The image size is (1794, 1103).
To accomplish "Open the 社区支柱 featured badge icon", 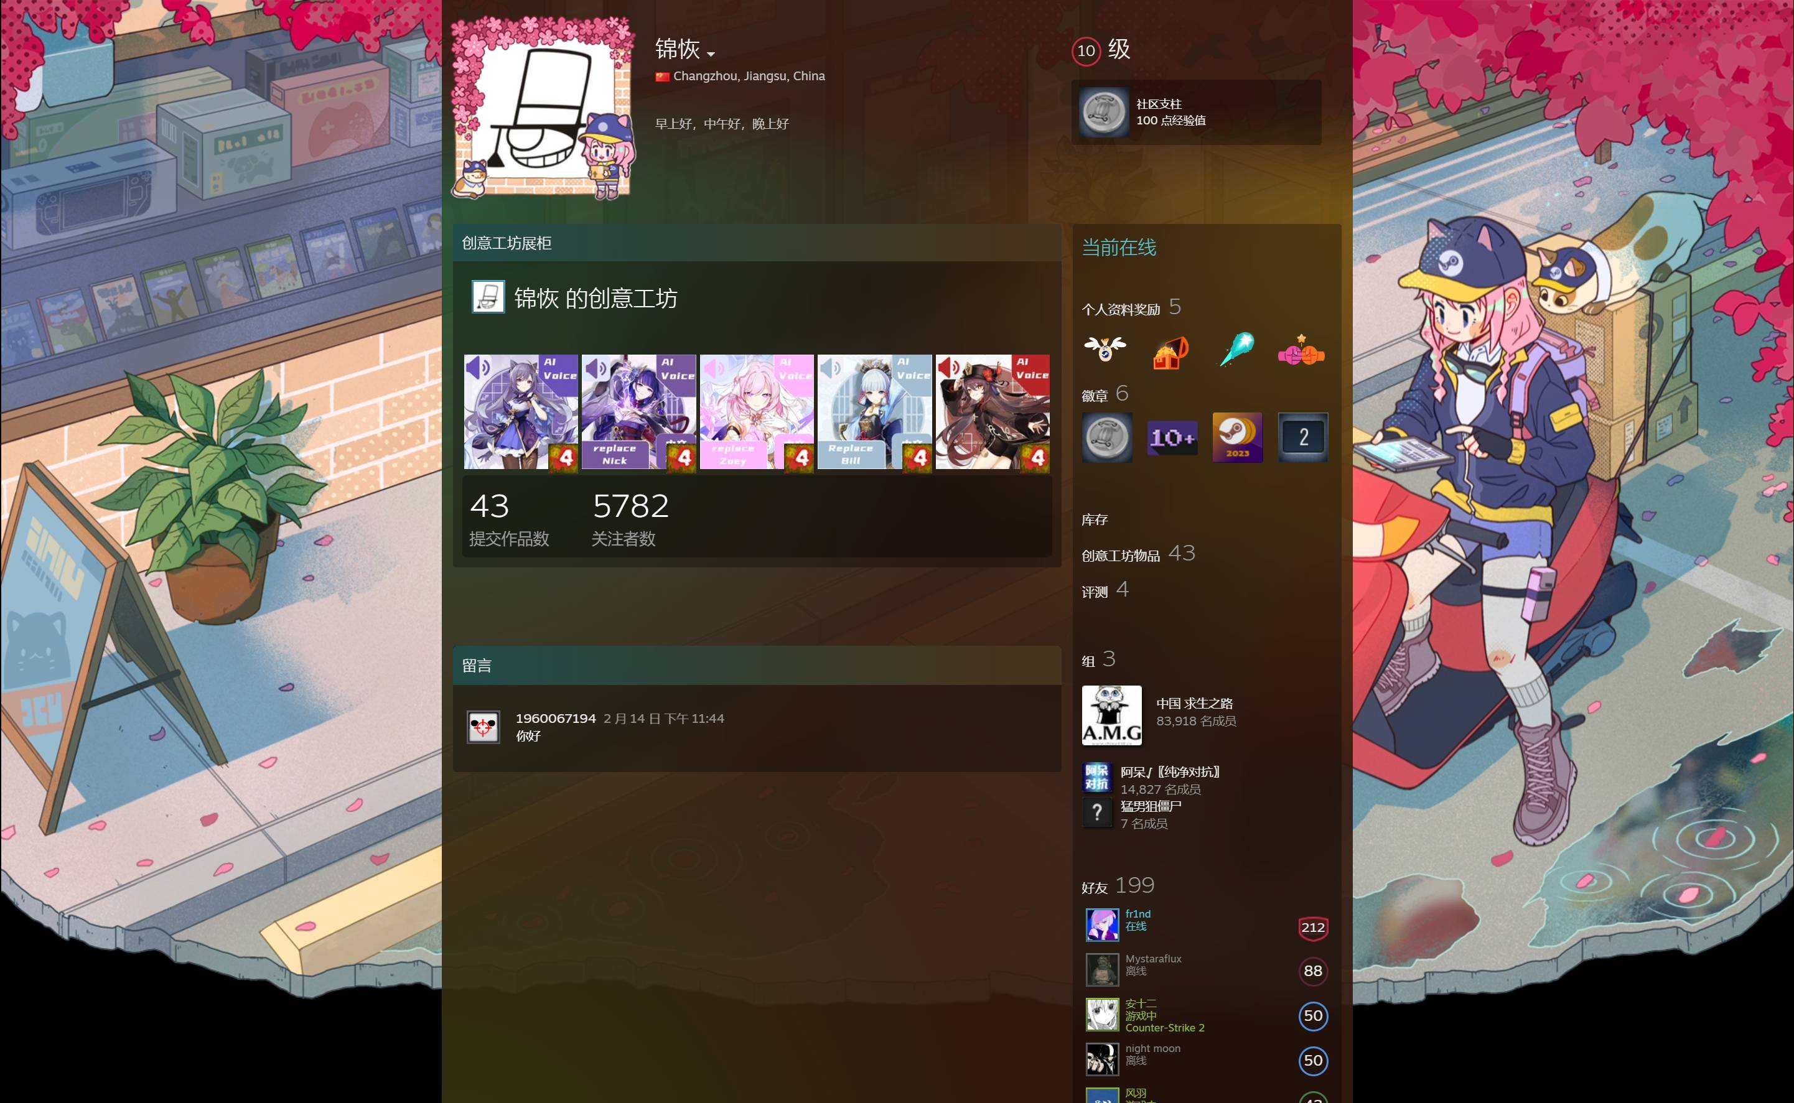I will click(x=1104, y=113).
